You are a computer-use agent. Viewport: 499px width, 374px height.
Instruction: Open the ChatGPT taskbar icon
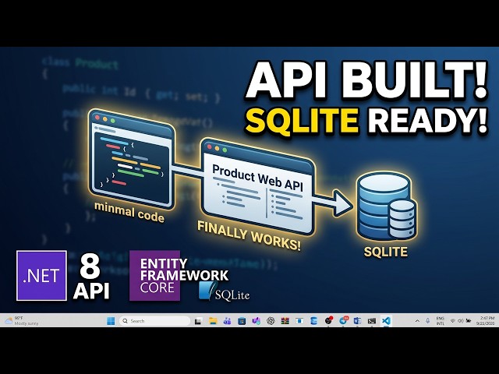pos(271,321)
